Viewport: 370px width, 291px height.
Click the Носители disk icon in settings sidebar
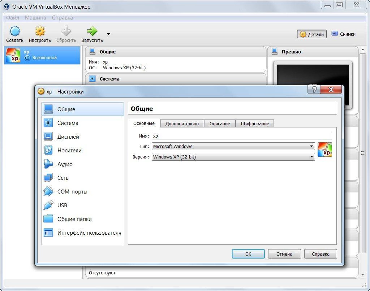[x=48, y=150]
